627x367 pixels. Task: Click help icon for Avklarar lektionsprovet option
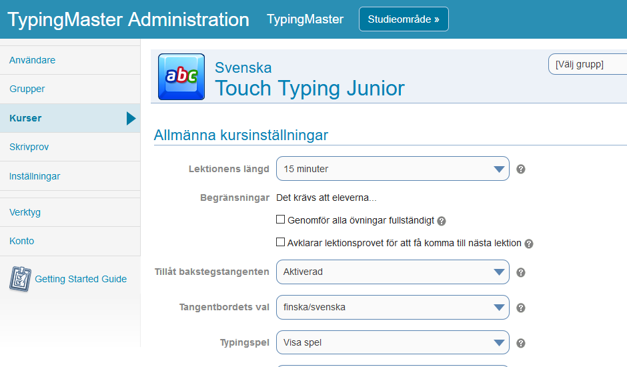click(x=529, y=244)
